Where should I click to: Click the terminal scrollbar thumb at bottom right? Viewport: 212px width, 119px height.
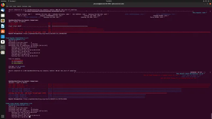pos(211,116)
